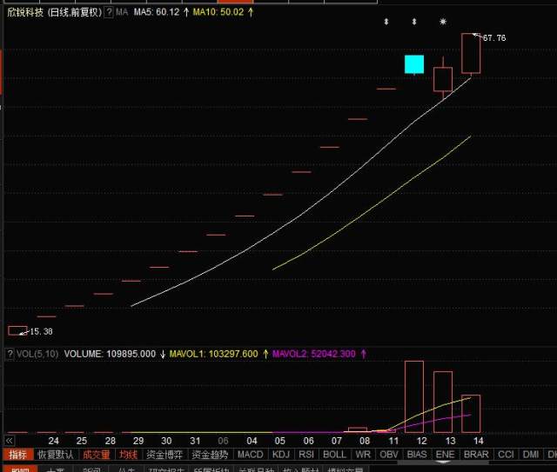
Task: Toggle the 成交量 volume indicator
Action: click(x=97, y=455)
